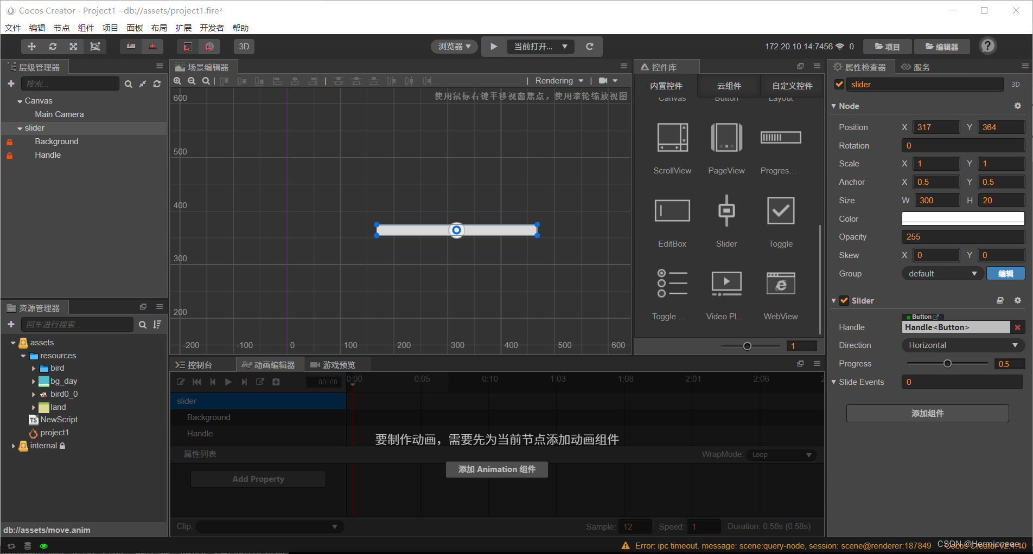Unlock the Handle node lock icon
Image resolution: width=1033 pixels, height=554 pixels.
(x=9, y=156)
